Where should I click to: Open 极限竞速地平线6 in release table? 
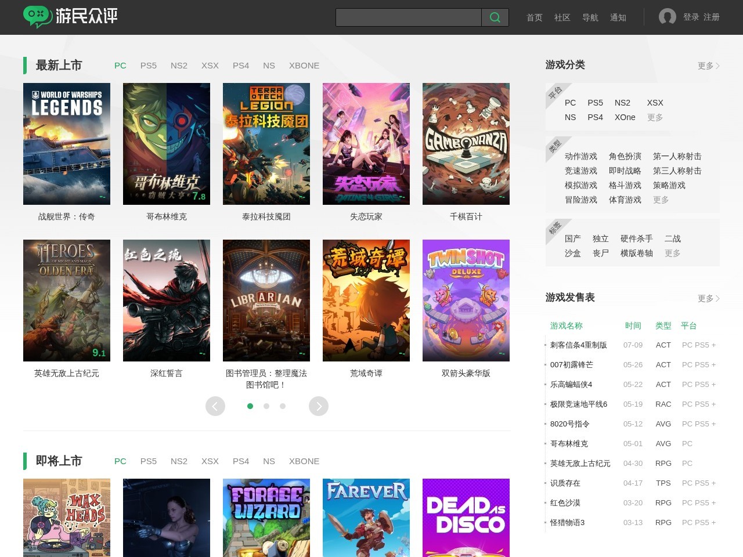(x=579, y=404)
